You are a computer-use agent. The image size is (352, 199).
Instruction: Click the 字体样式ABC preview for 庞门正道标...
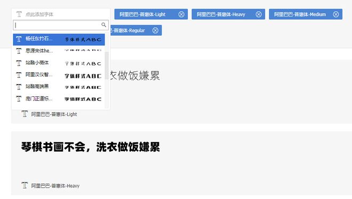[x=83, y=99]
